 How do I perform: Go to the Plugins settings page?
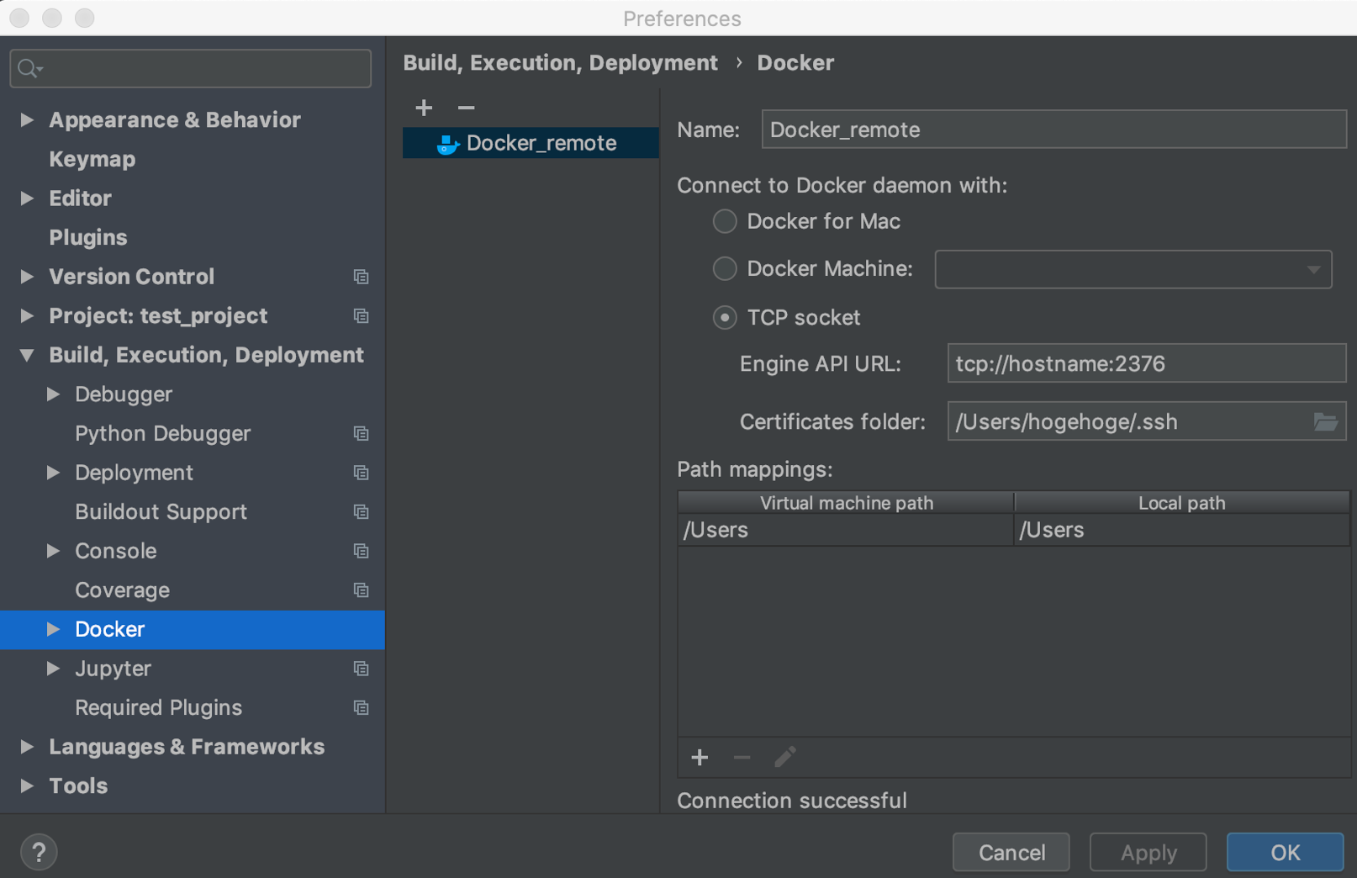(x=88, y=237)
